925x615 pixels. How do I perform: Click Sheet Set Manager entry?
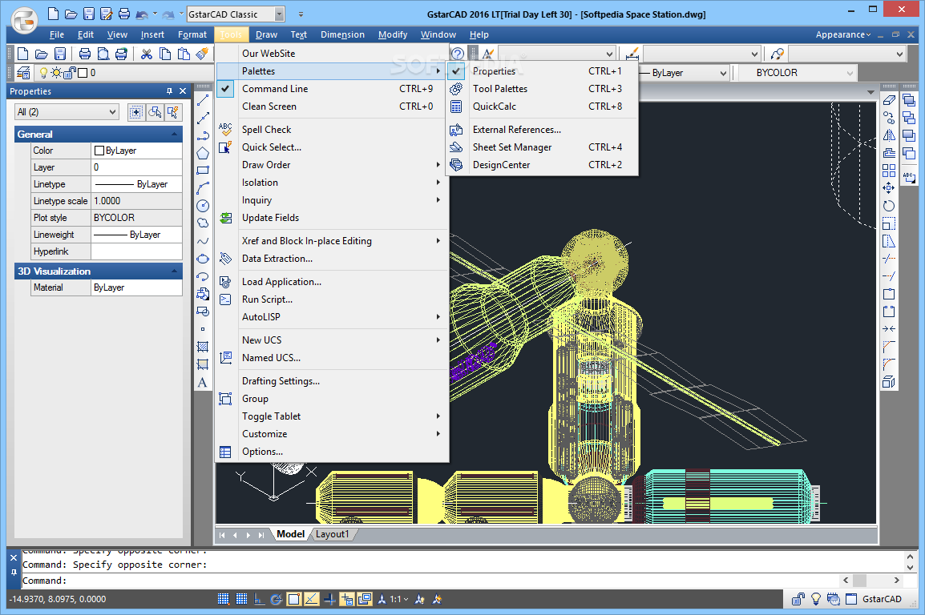pos(543,147)
